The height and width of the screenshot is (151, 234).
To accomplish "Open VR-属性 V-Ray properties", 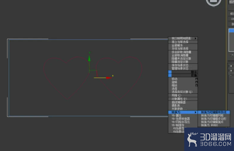I will (183, 115).
